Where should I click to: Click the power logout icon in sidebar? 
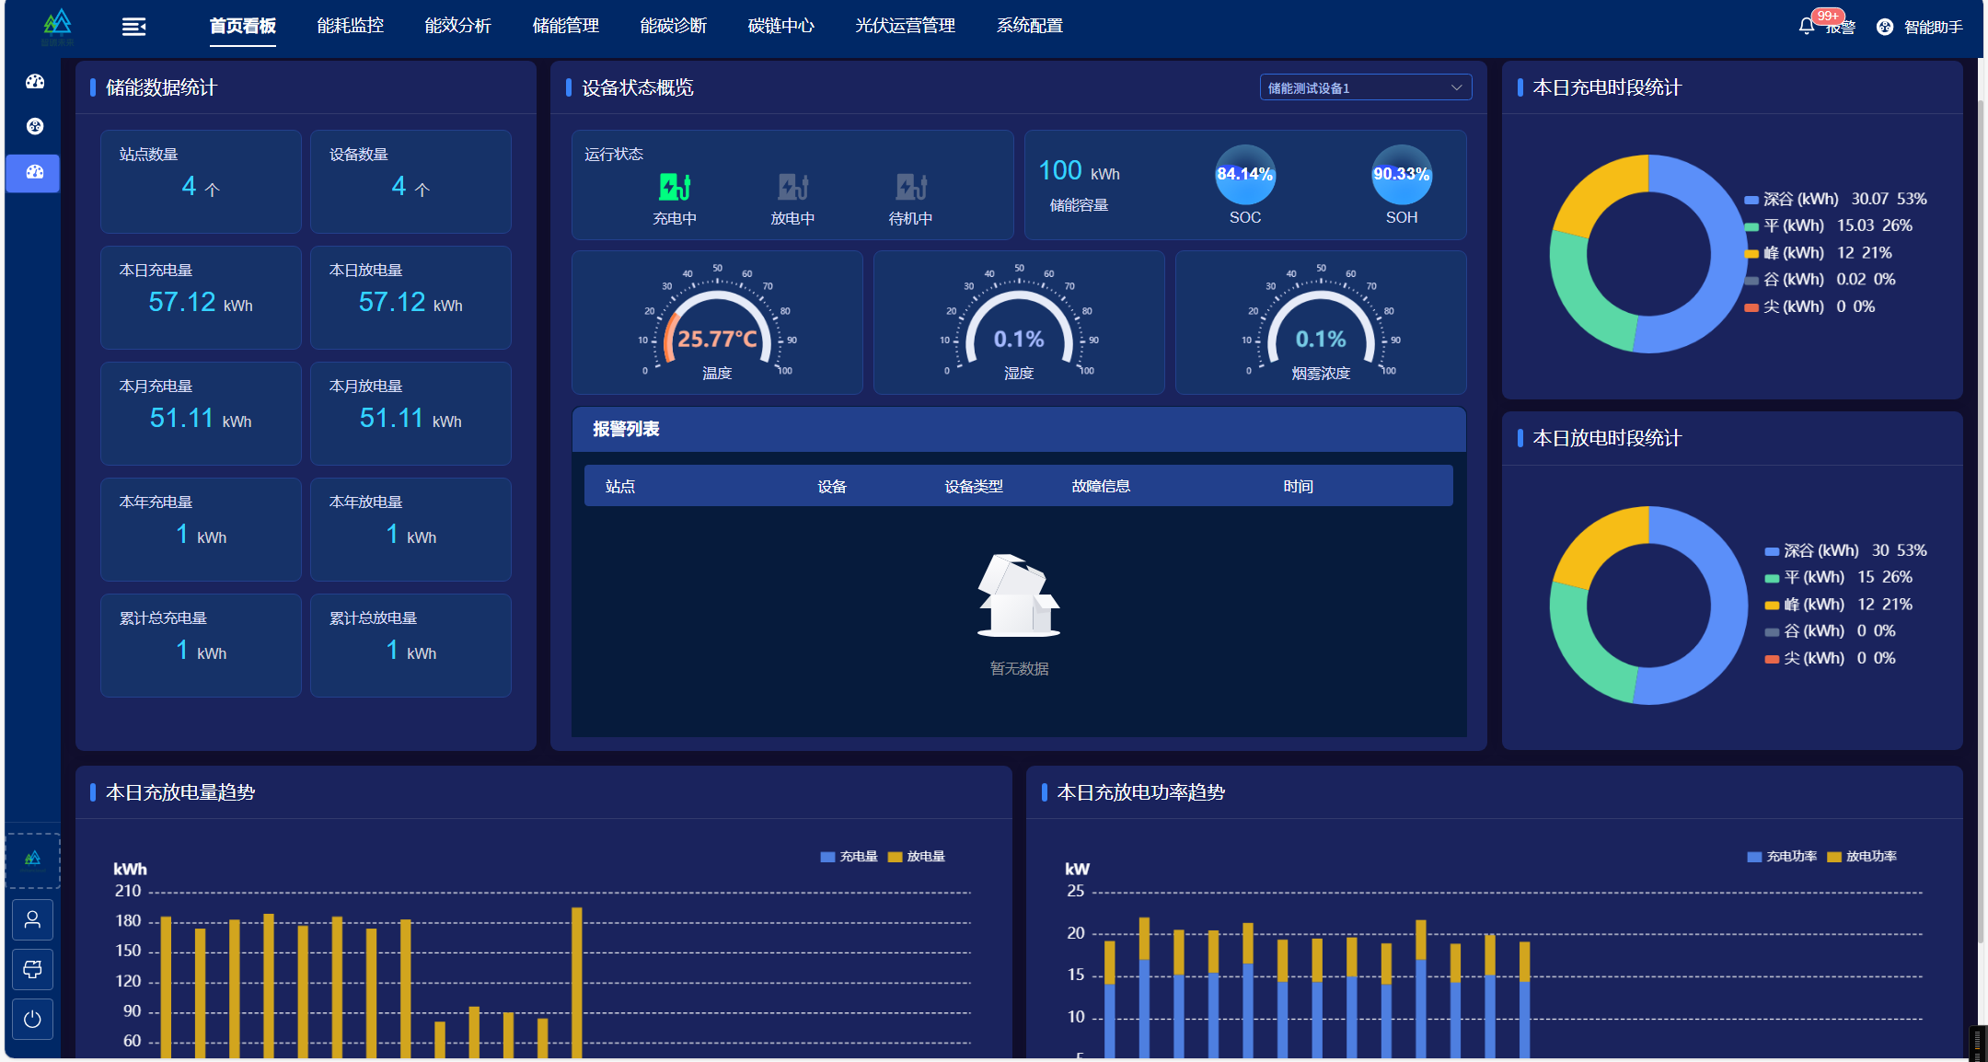pyautogui.click(x=32, y=1019)
